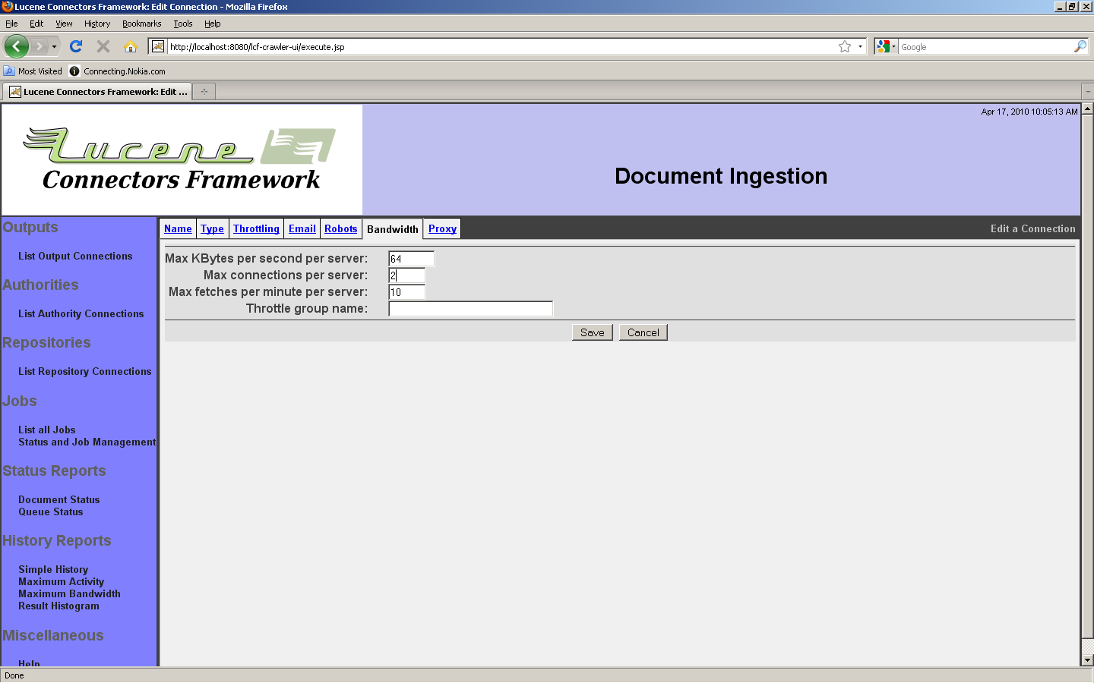Bookmark page with the star icon
Screen dimensions: 1094x683
point(844,46)
